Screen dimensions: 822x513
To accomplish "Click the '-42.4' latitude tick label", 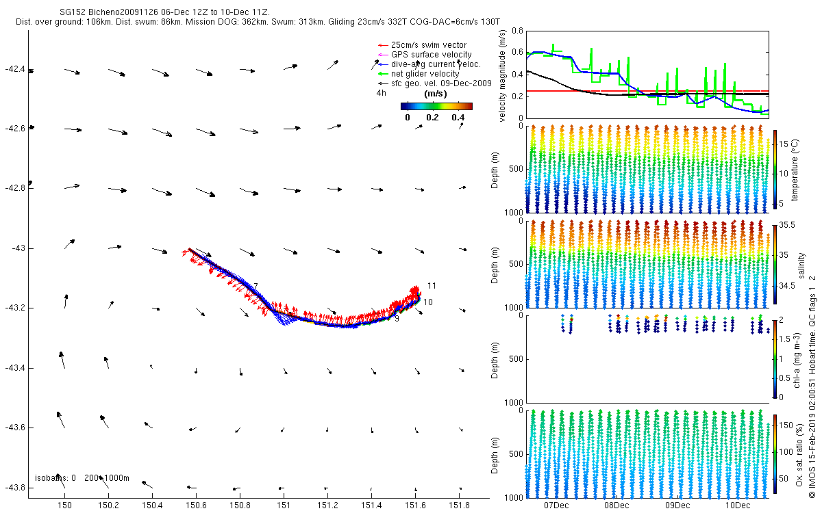I will coord(14,69).
